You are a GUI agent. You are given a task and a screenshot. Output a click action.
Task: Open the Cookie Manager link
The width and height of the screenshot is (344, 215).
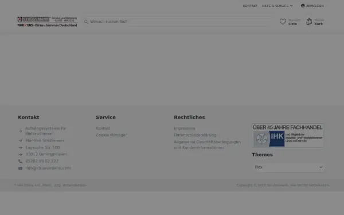(x=111, y=135)
